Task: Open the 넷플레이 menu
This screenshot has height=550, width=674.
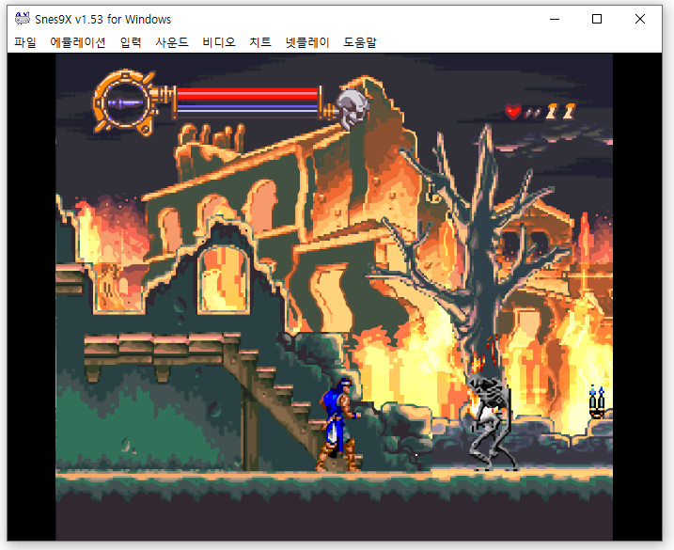Action: tap(307, 42)
